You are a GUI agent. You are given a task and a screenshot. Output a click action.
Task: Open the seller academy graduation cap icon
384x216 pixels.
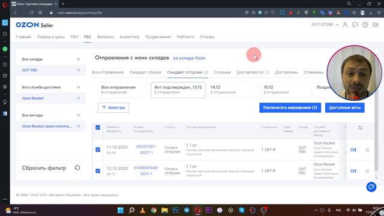[x=375, y=25]
